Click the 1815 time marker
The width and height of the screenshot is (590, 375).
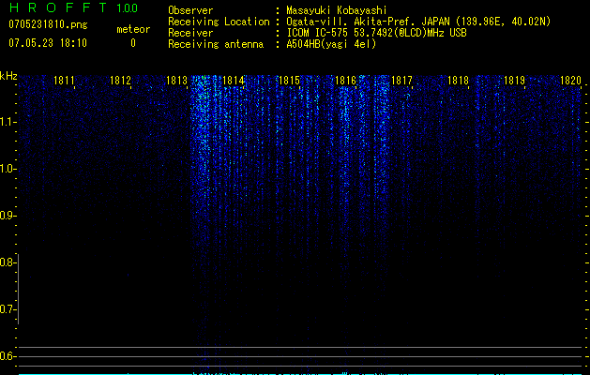click(x=289, y=81)
